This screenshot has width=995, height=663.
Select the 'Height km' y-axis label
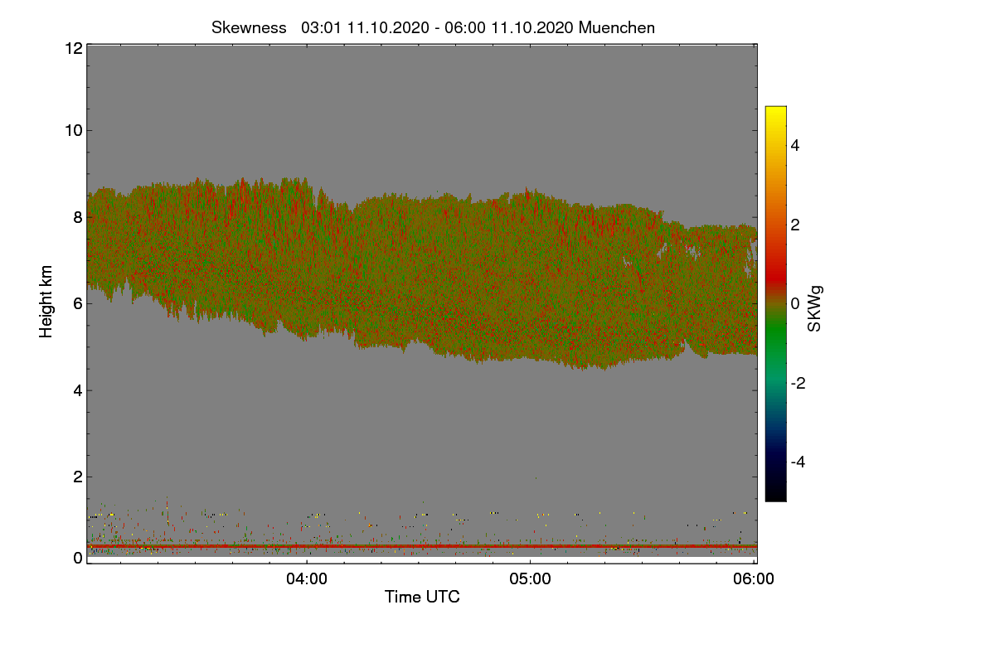pyautogui.click(x=46, y=302)
